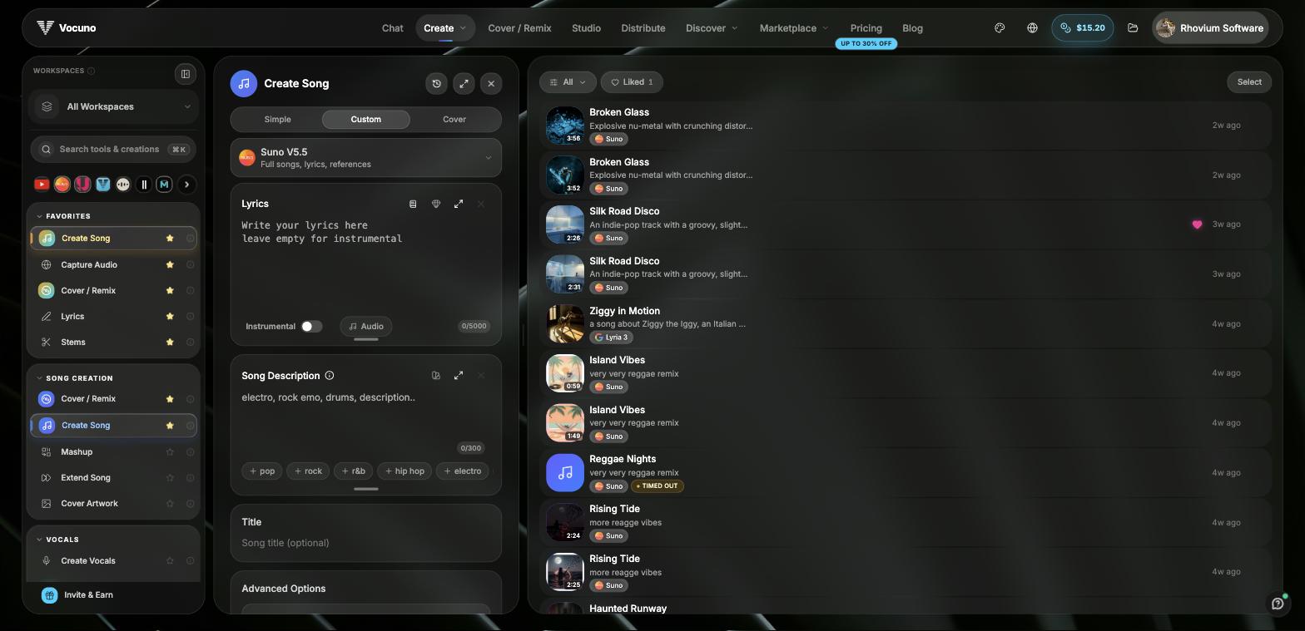
Task: Open the $15.20 balance button
Action: tap(1083, 28)
